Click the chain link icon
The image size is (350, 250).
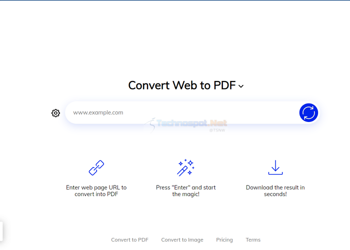point(96,167)
